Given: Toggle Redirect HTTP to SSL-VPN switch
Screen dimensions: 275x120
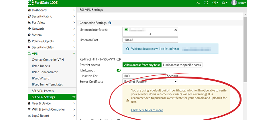Looking at the screenshot, I should 119,59.
